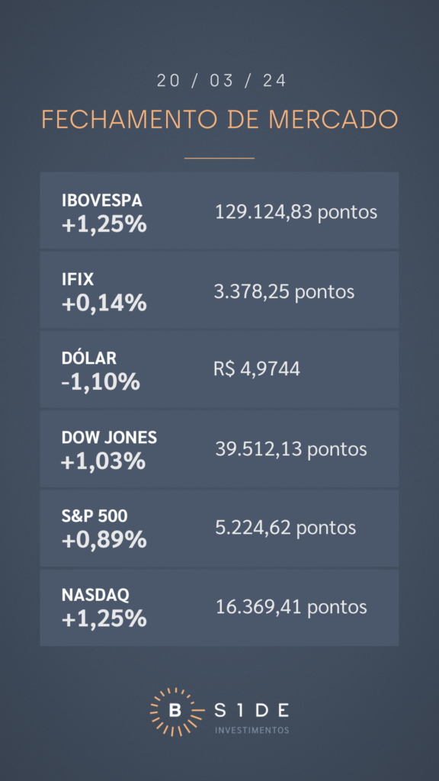This screenshot has height=781, width=439.
Task: Click IBOVESPA 129.124,83 pontos value
Action: (296, 213)
